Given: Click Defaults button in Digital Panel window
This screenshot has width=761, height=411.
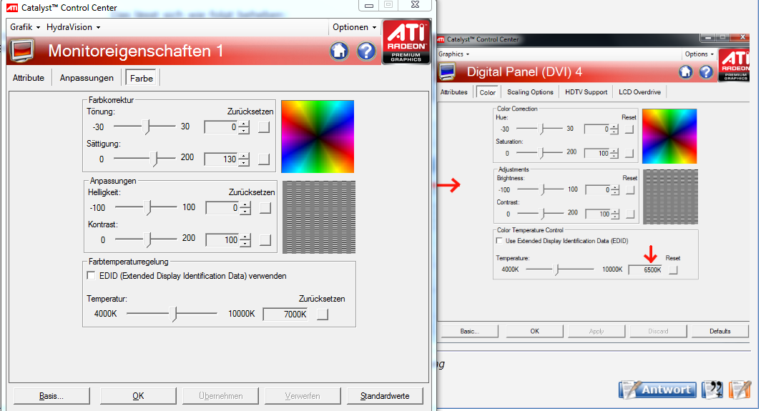Looking at the screenshot, I should click(720, 332).
